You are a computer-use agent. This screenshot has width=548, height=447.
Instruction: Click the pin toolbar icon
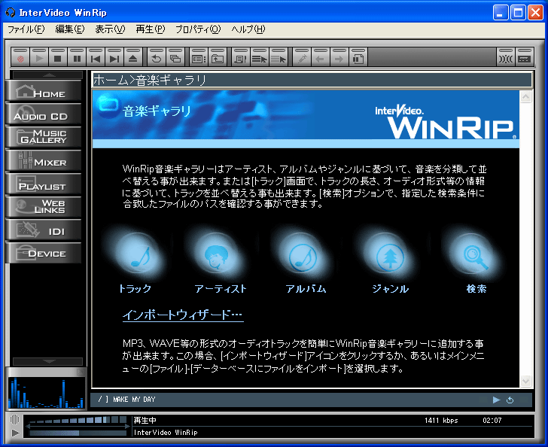coord(302,57)
